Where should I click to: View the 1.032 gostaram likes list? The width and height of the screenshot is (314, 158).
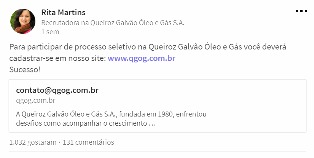33,142
